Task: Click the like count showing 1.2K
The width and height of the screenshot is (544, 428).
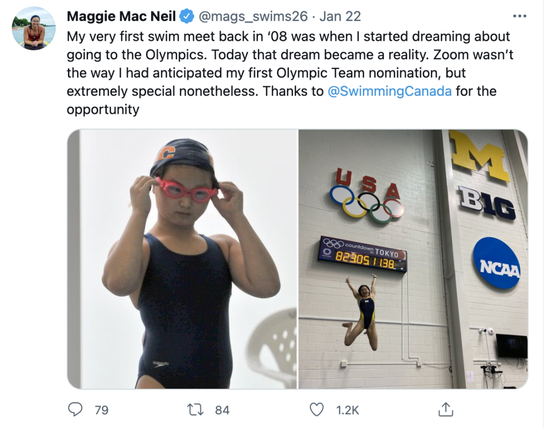Action: tap(348, 410)
